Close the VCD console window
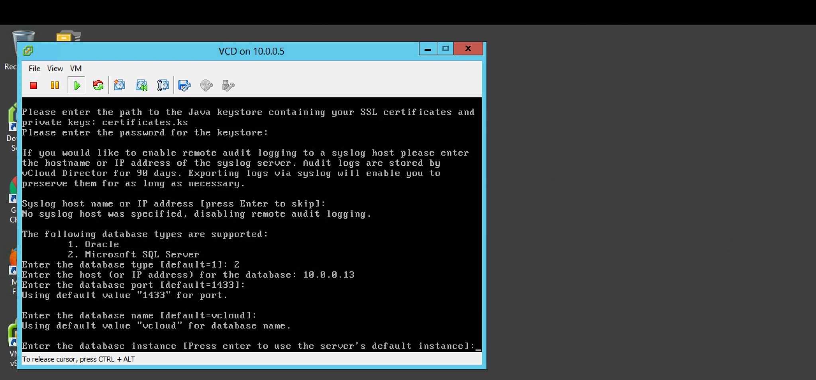 coord(469,49)
